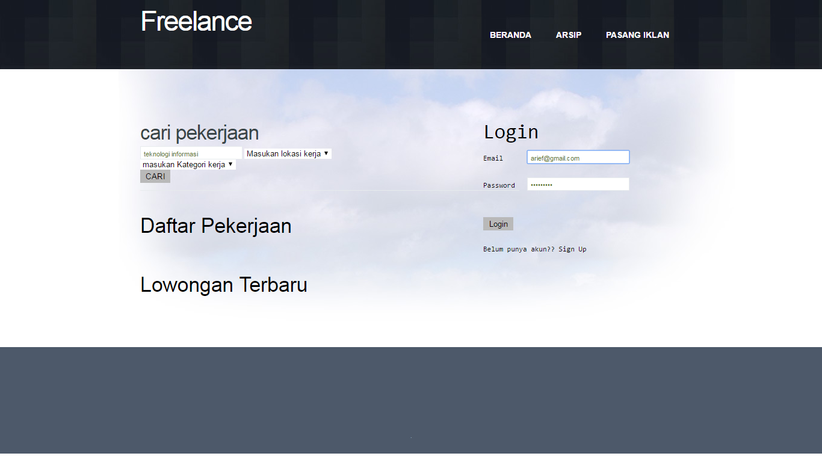
Task: Click the Password field label
Action: [499, 185]
